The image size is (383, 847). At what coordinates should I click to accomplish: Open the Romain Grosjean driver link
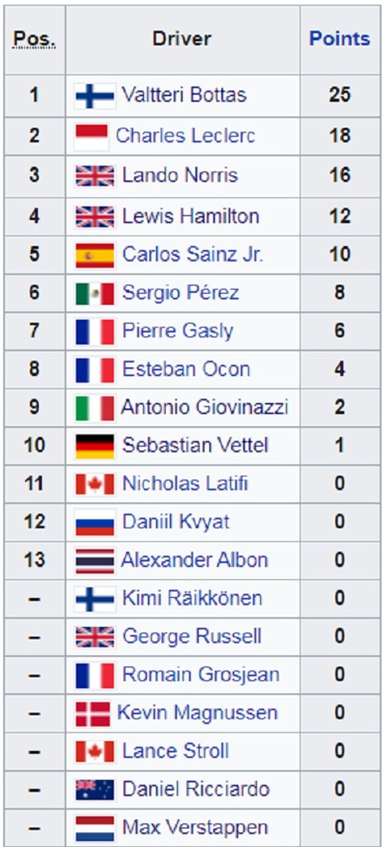click(x=201, y=674)
